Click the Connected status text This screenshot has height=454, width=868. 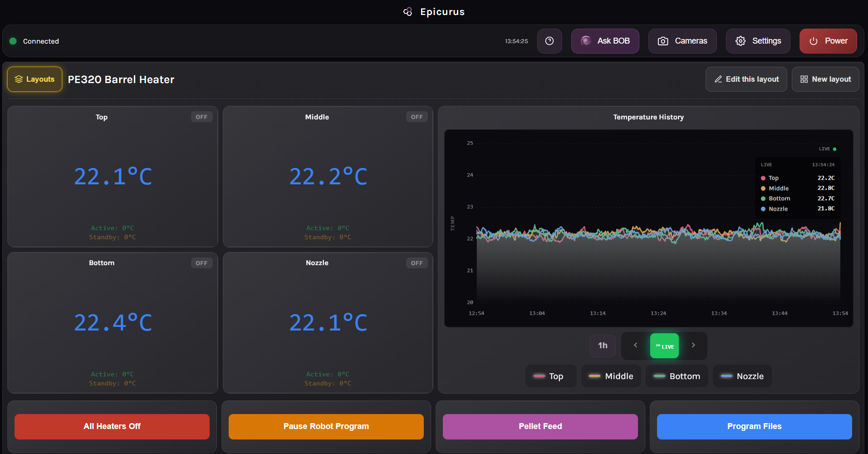tap(41, 41)
